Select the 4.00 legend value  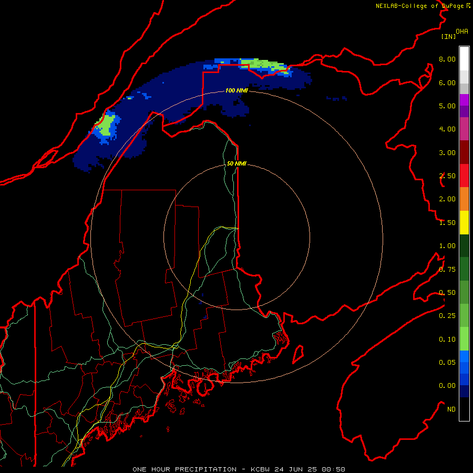coord(447,129)
